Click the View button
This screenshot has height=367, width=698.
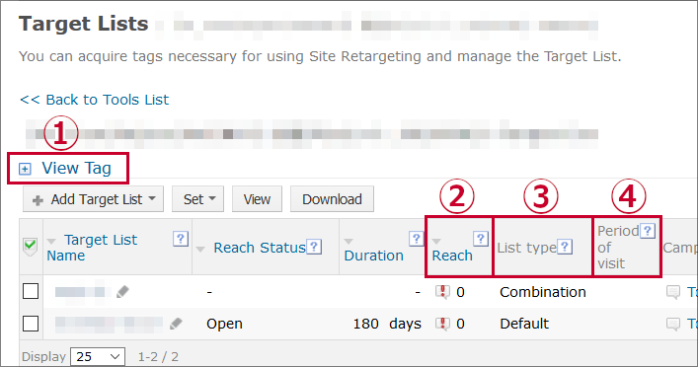click(x=257, y=199)
